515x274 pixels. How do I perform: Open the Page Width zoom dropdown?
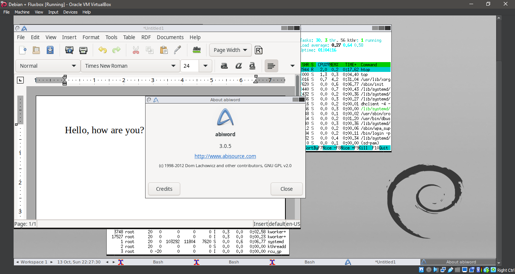(x=230, y=50)
